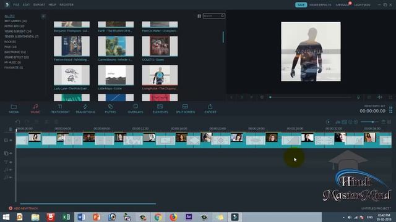
Task: Toggle video track visibility eye
Action: pos(11,140)
